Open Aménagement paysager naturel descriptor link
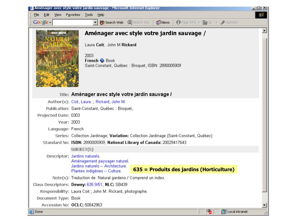Image resolution: width=296 pixels, height=222 pixels. pyautogui.click(x=100, y=161)
